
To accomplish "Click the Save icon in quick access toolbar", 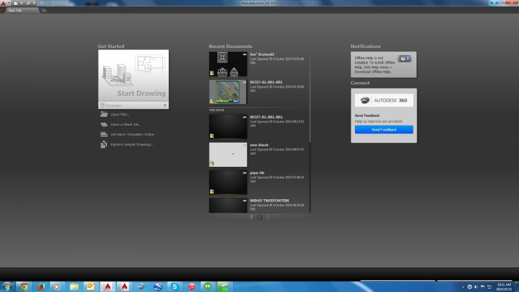I will 28,3.
